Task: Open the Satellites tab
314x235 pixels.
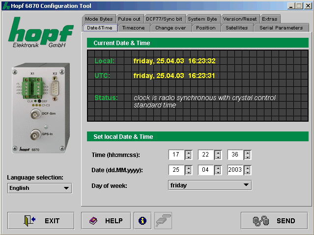Action: tap(237, 28)
